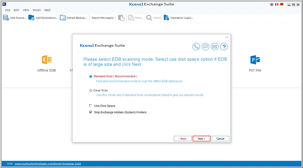Close the Kernel Exchange Suite main window
This screenshot has height=168, width=303.
pos(298,5)
